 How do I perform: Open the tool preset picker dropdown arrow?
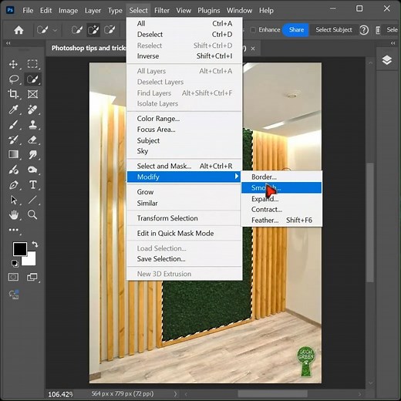click(55, 30)
